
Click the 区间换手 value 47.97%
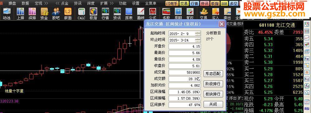coord(185,105)
